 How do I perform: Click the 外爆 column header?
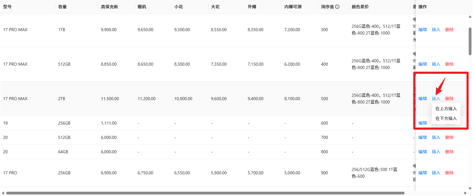tap(252, 7)
